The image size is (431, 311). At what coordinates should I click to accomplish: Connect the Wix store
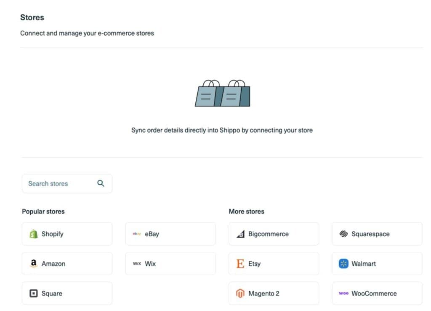tap(170, 264)
